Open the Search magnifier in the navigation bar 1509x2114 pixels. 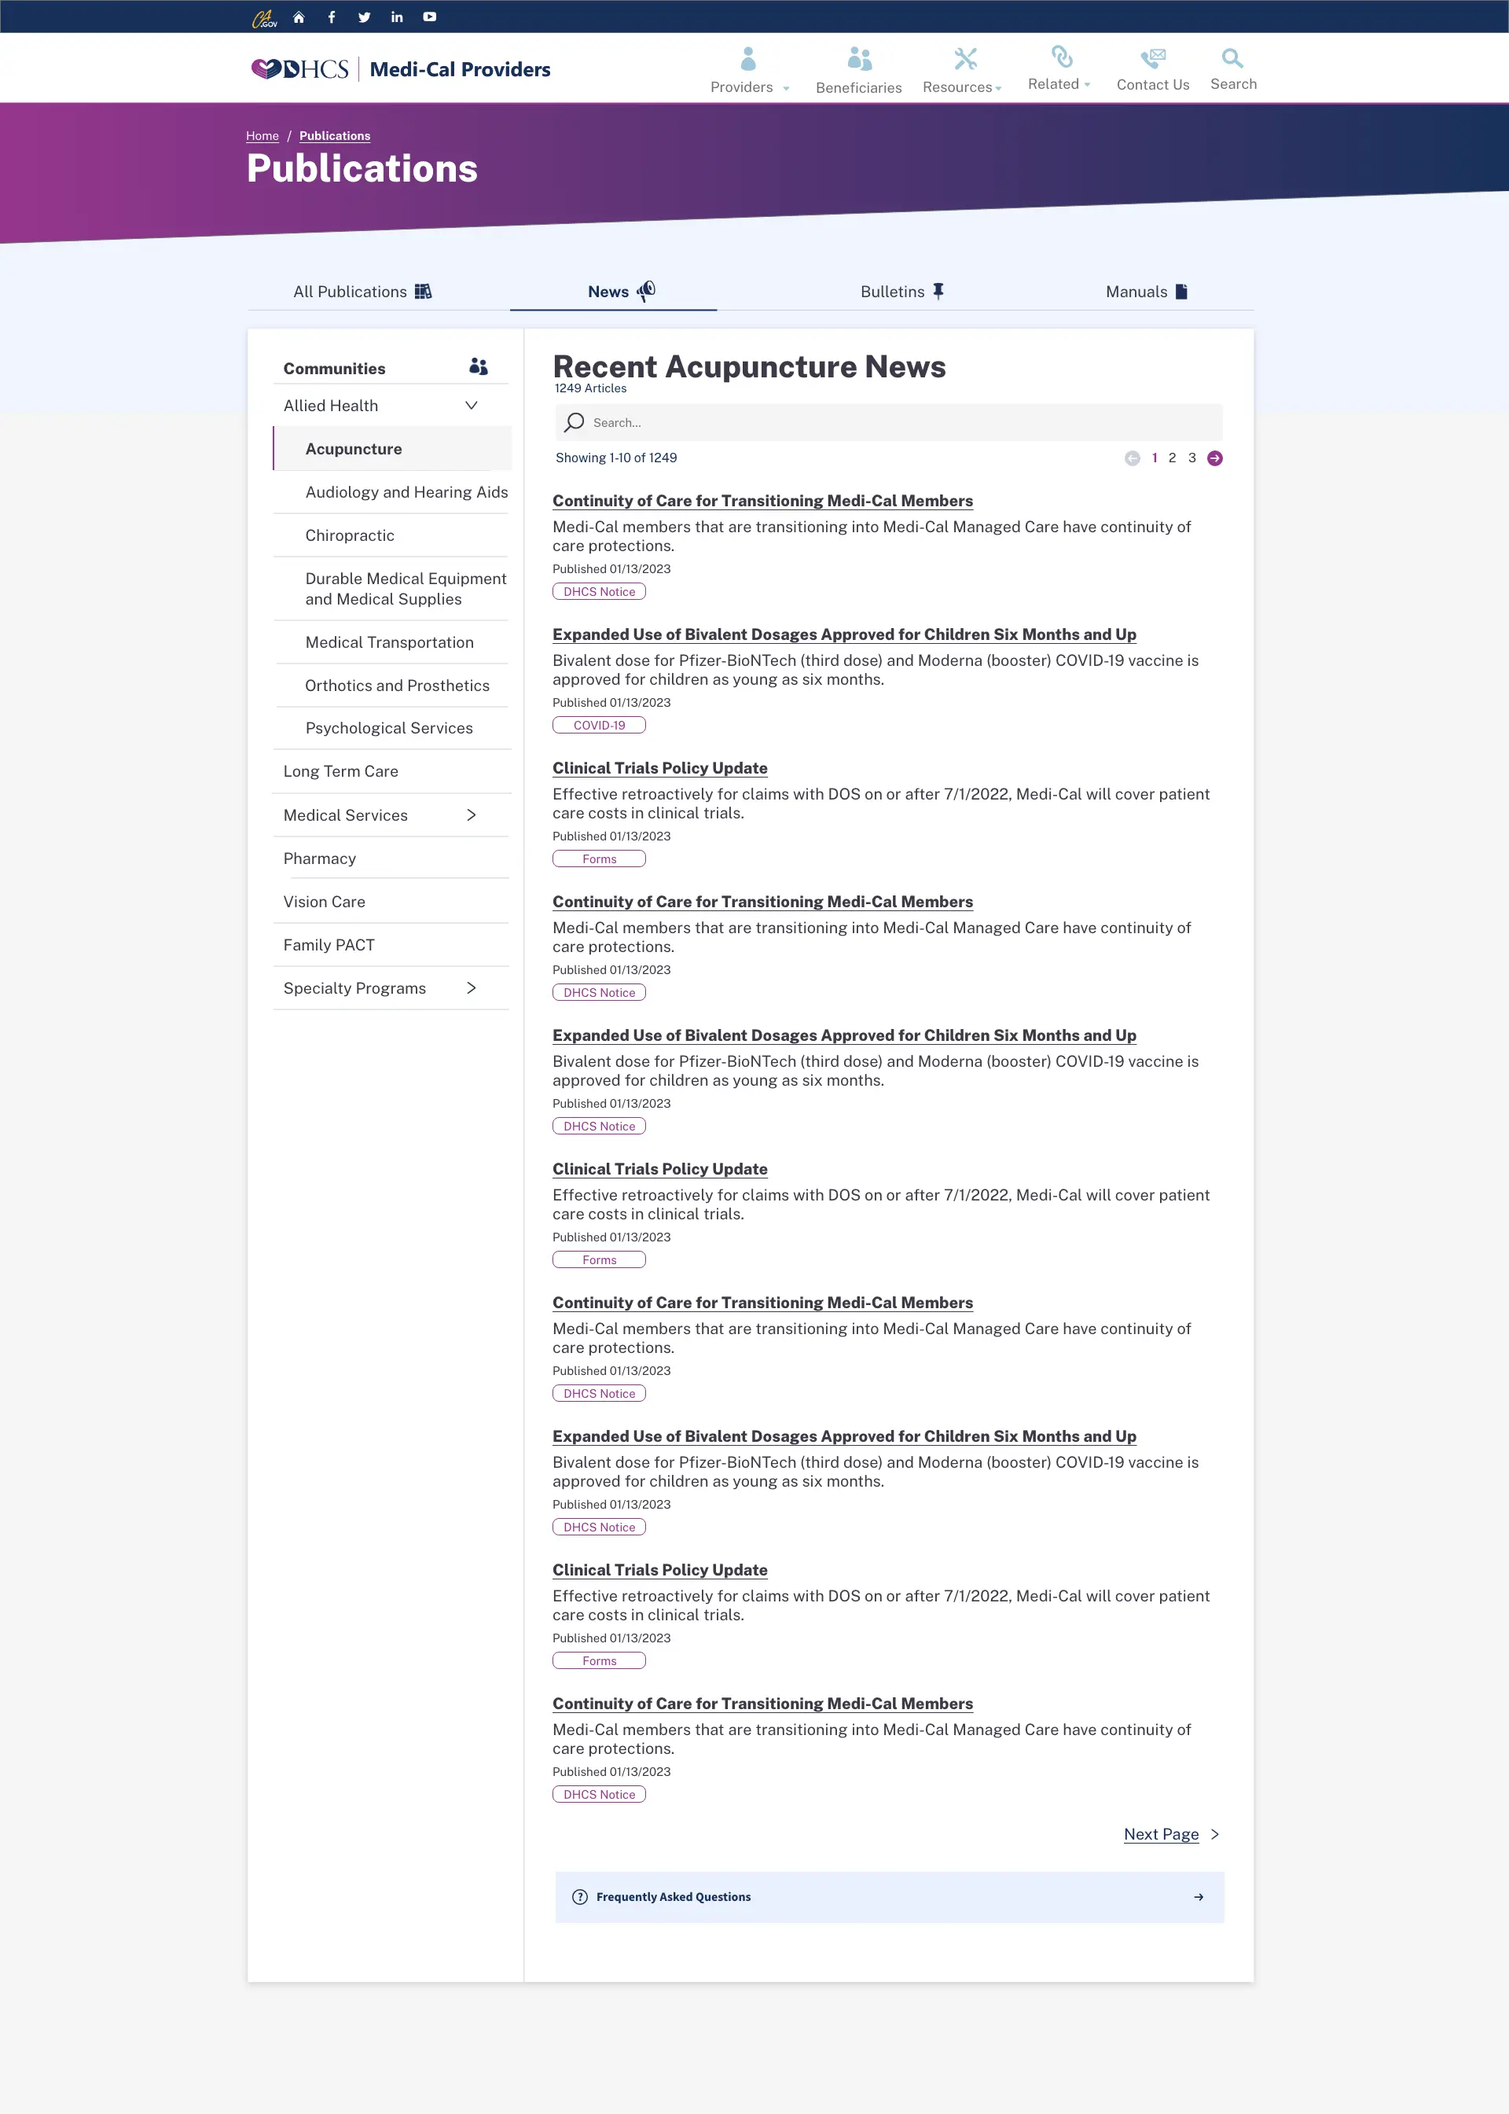[x=1232, y=58]
